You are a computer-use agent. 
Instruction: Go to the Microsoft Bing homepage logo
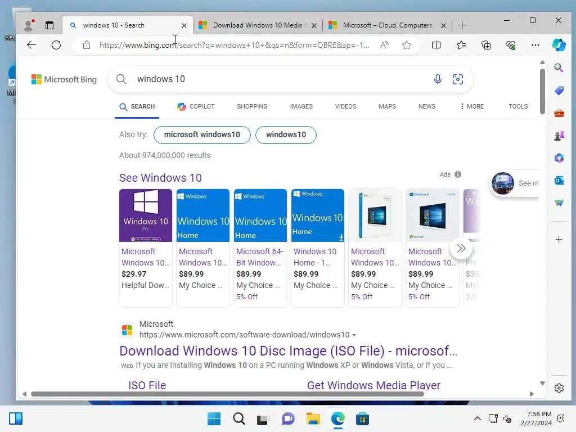pyautogui.click(x=64, y=79)
